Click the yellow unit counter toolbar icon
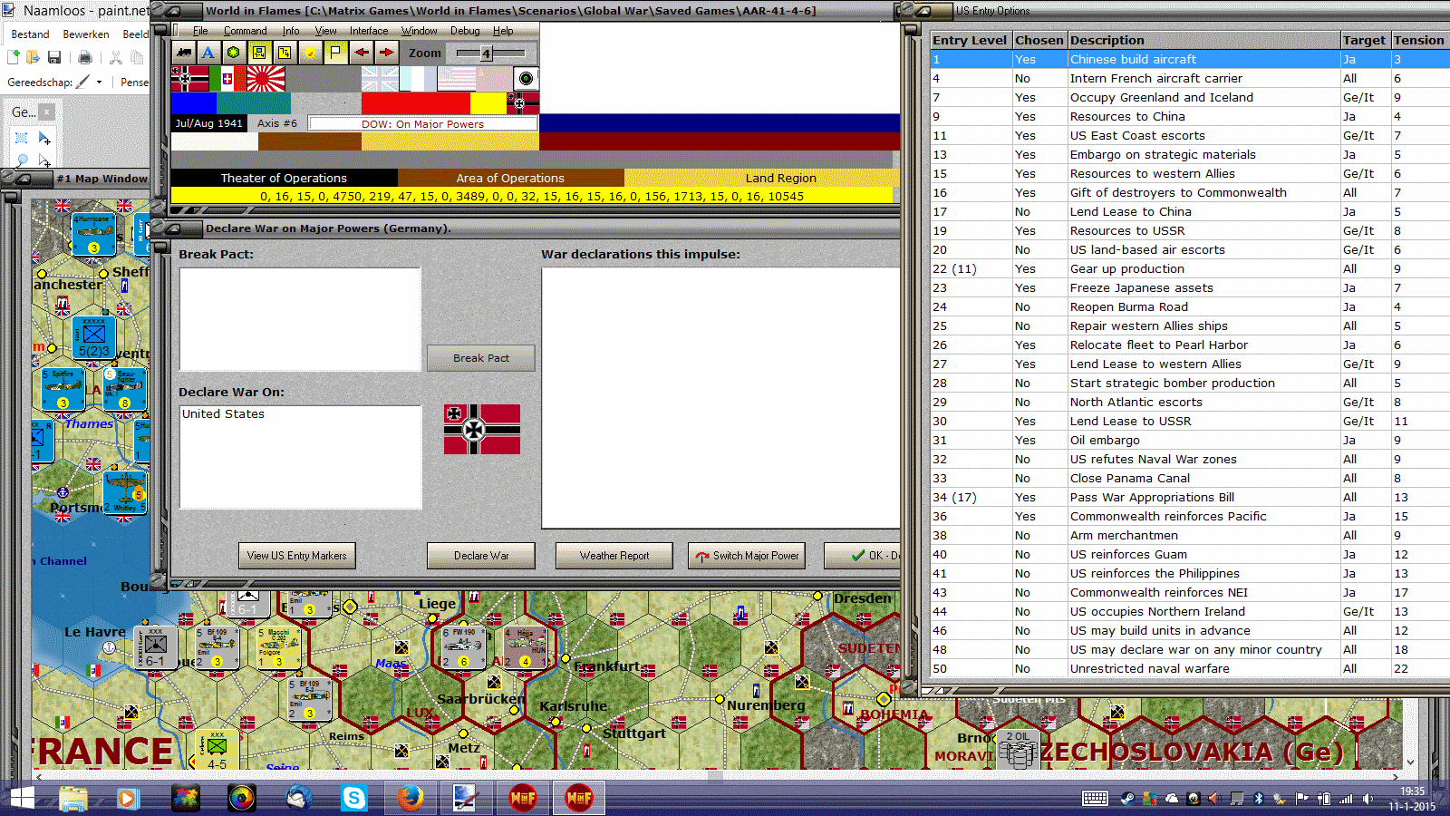Image resolution: width=1450 pixels, height=816 pixels. 259,53
